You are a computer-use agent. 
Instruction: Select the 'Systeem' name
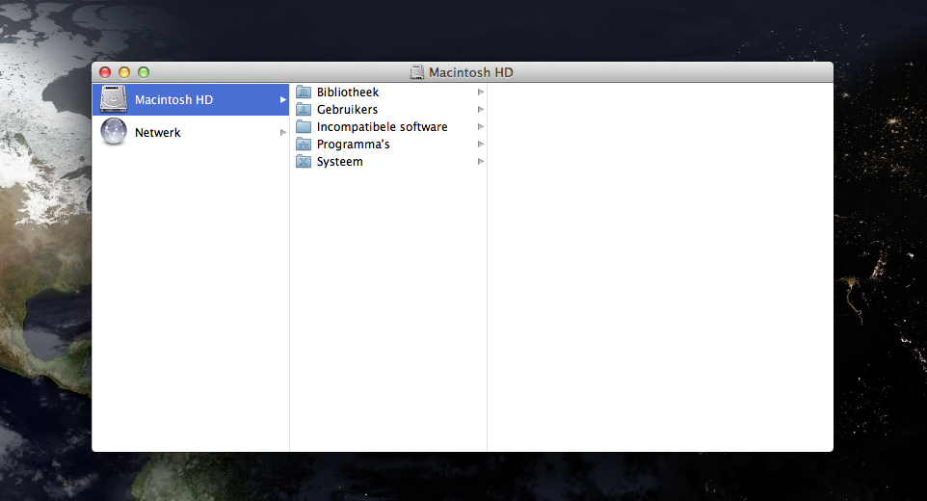(340, 161)
